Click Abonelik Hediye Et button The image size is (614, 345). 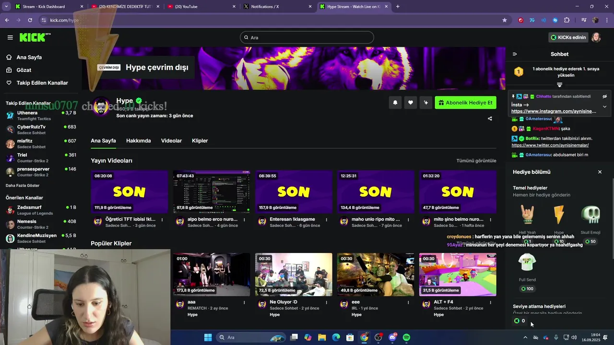point(465,103)
